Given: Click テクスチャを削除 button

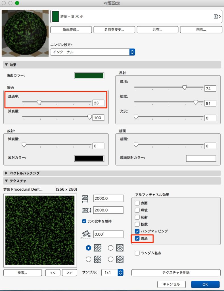Looking at the screenshot, I should [x=176, y=273].
